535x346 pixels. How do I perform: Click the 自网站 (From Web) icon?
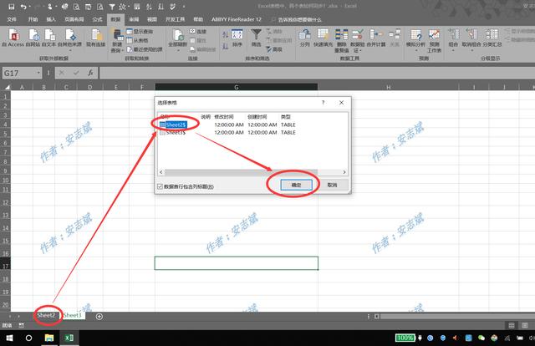(33, 38)
